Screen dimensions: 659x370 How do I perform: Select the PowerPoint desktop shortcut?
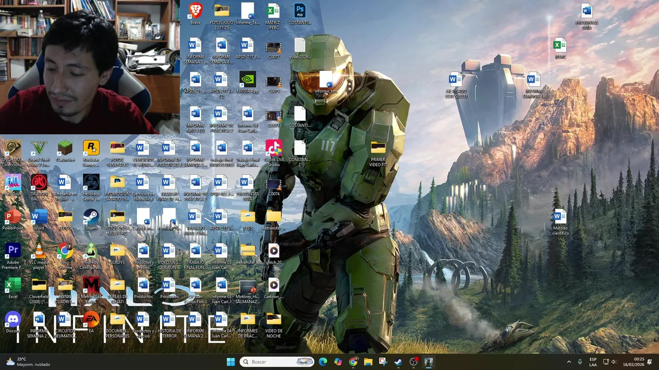[x=12, y=219]
